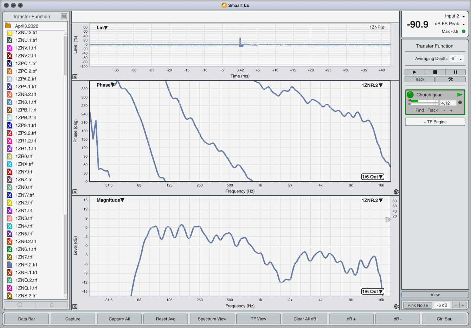Click the trace icon beside 1ZNW.trf
Screen dimensions: 471x328
pyautogui.click(x=10, y=195)
